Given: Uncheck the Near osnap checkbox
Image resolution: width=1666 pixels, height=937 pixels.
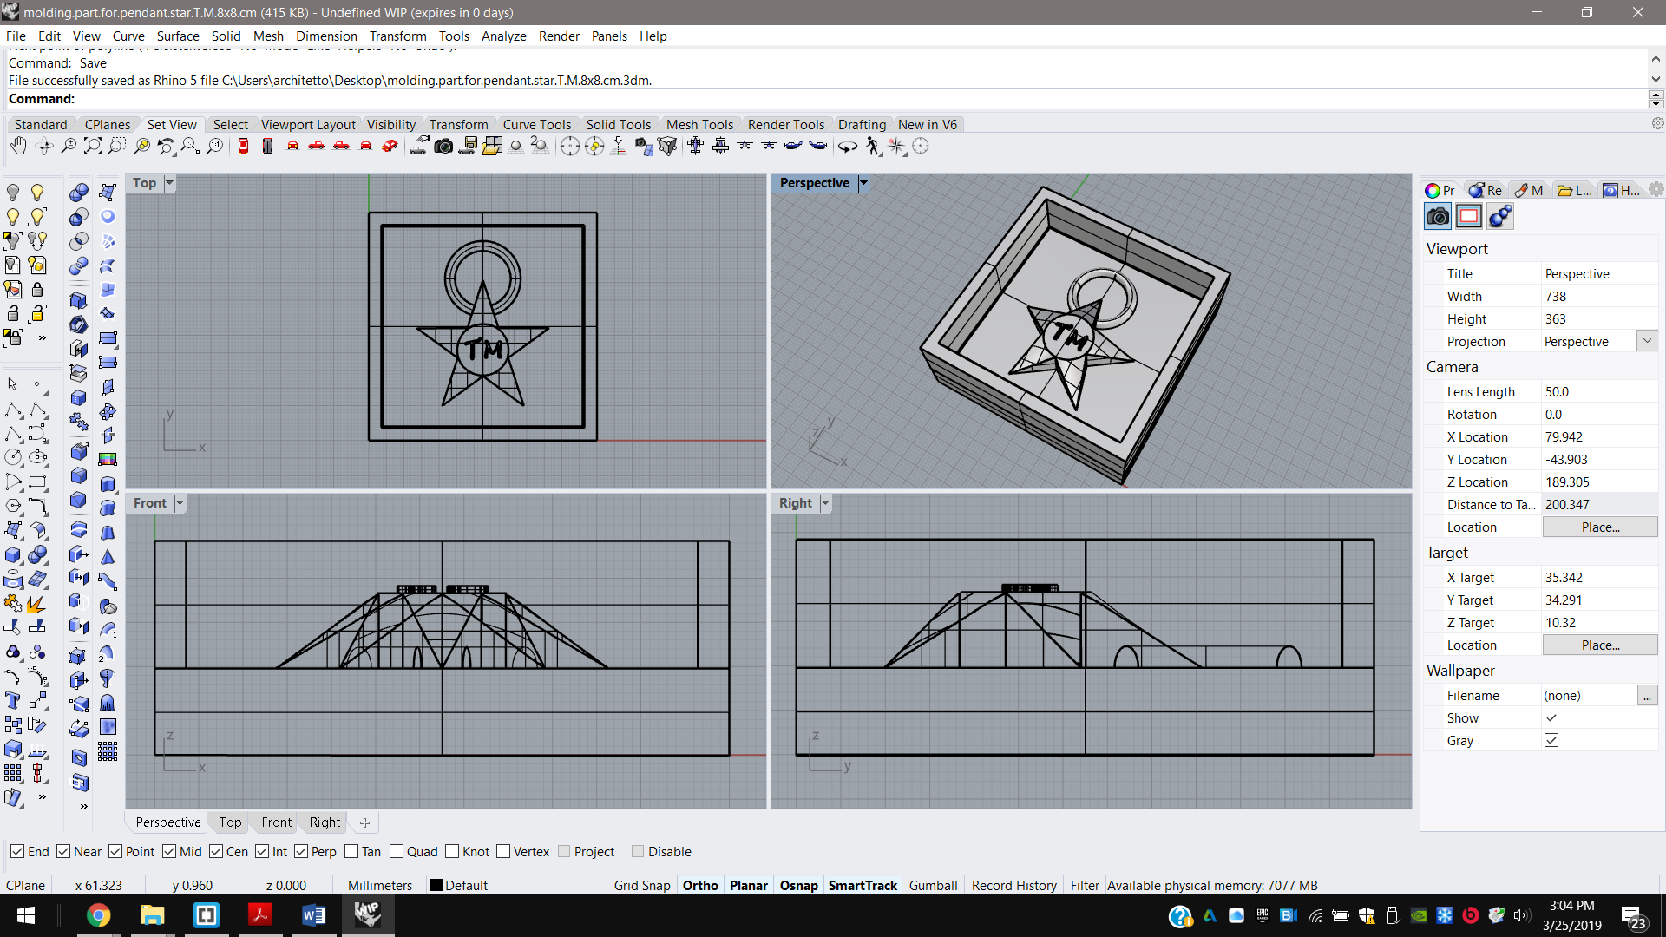Looking at the screenshot, I should point(63,851).
